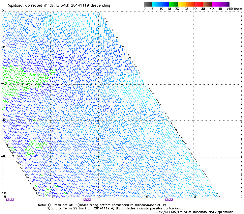Image resolution: width=244 pixels, height=214 pixels.
Task: Select the yellow 20-25 knots color bar segment
Action: tap(182, 4)
